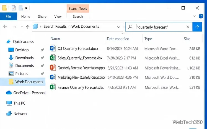Image resolution: width=207 pixels, height=129 pixels.
Task: Run the search with the blue arrow button
Action: (x=197, y=27)
